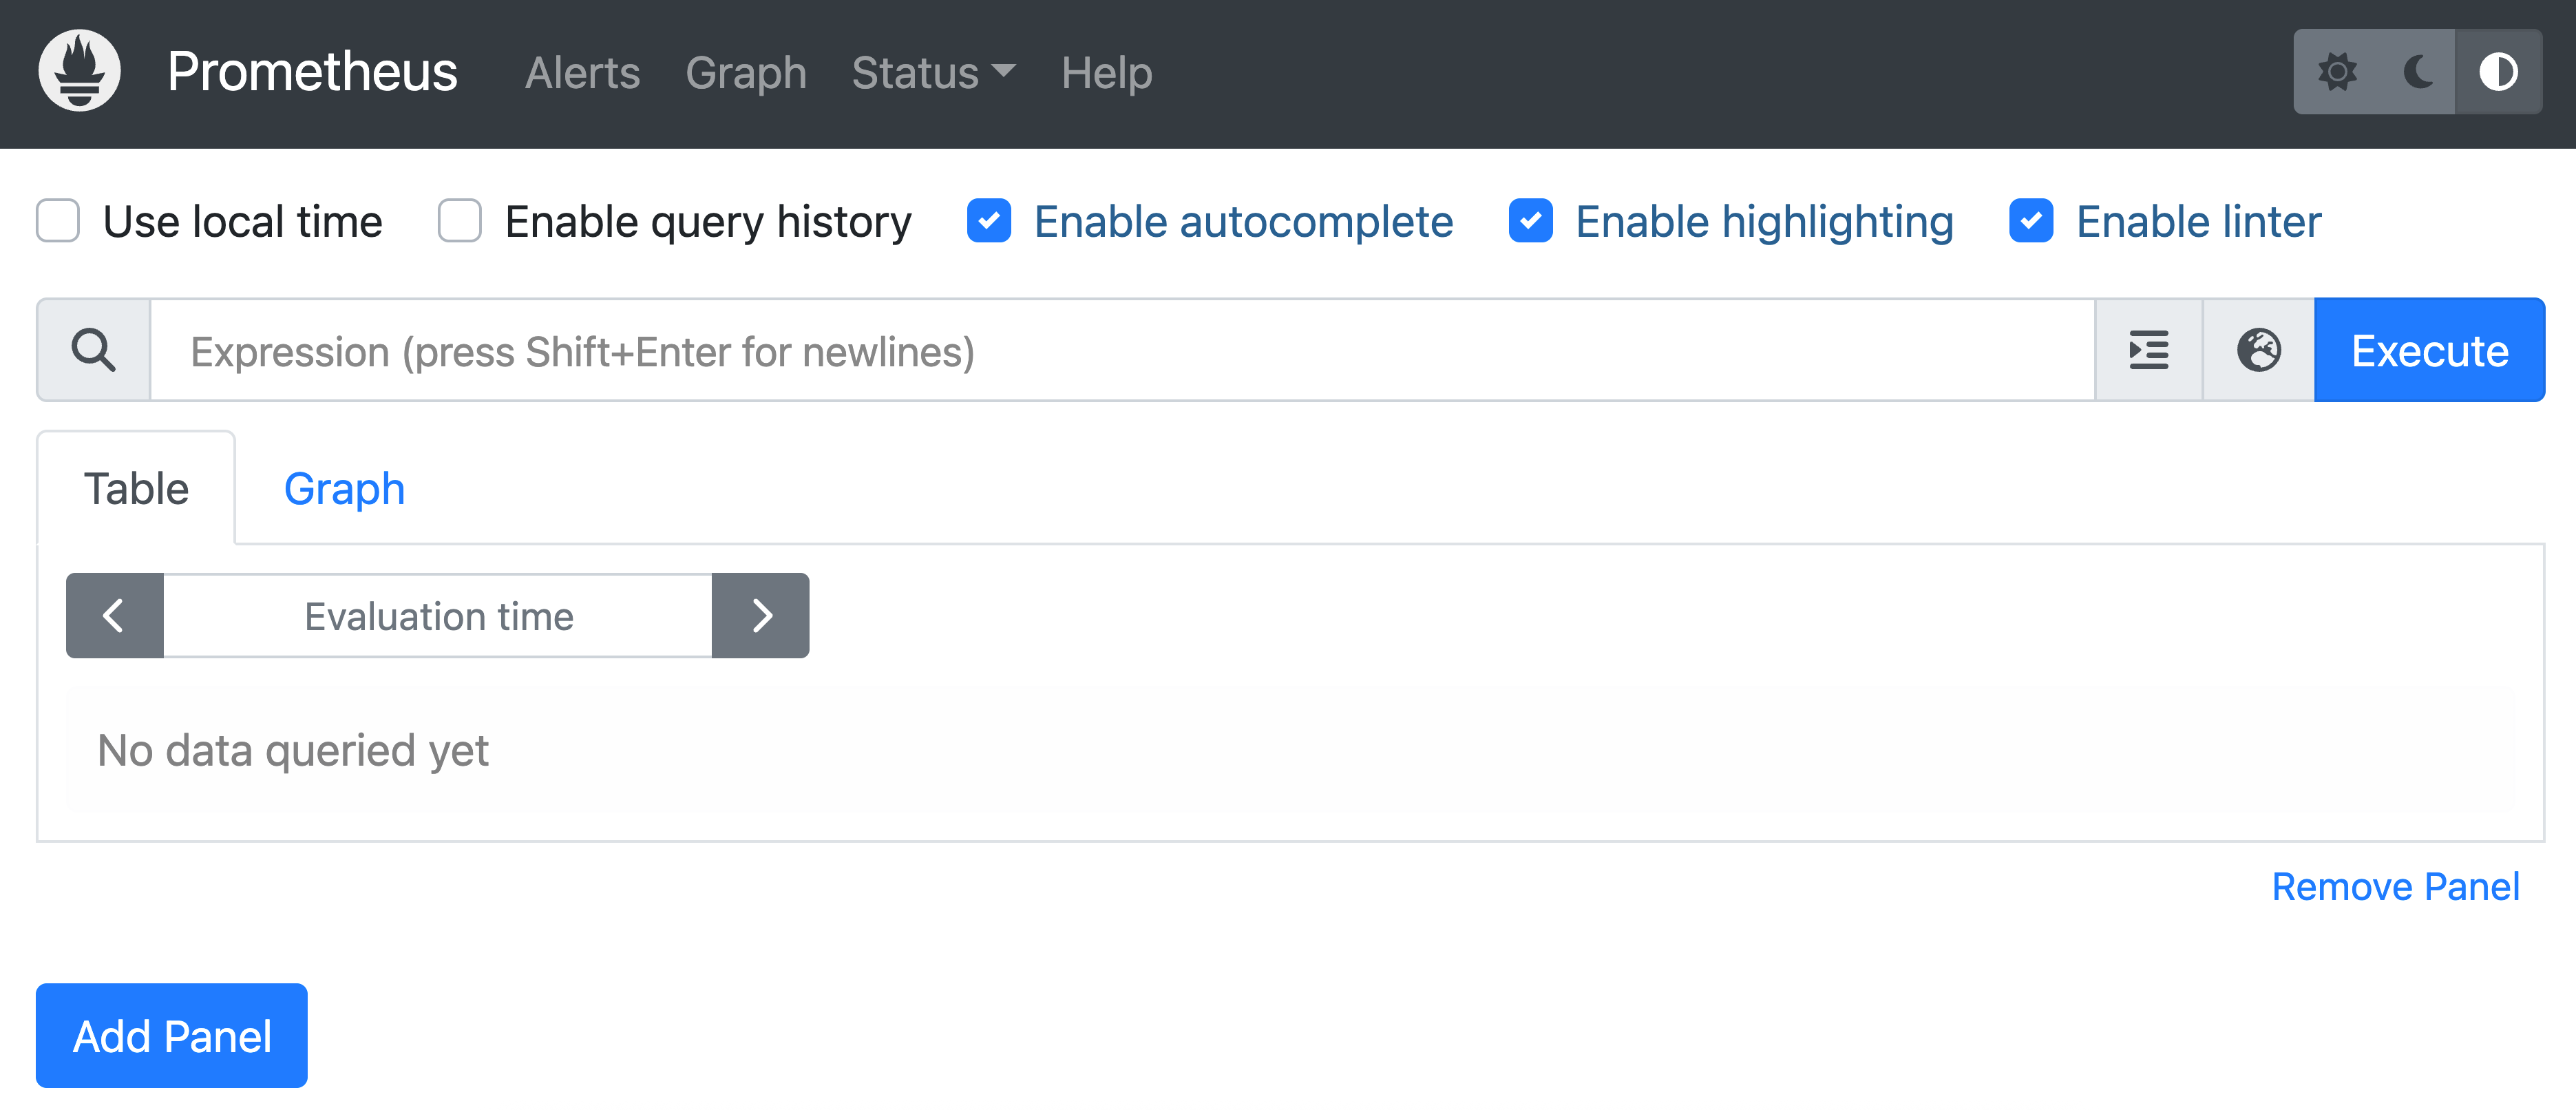
Task: Open the metrics explorer globe icon
Action: [2259, 351]
